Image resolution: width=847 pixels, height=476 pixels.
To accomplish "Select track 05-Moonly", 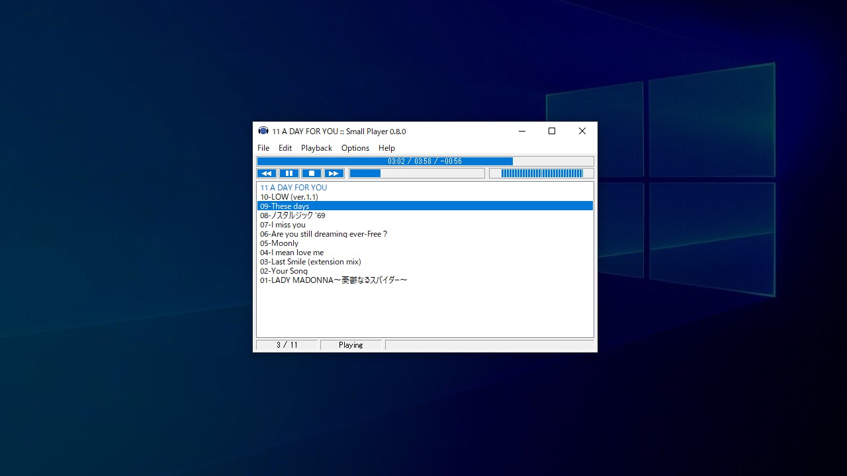I will pos(425,243).
